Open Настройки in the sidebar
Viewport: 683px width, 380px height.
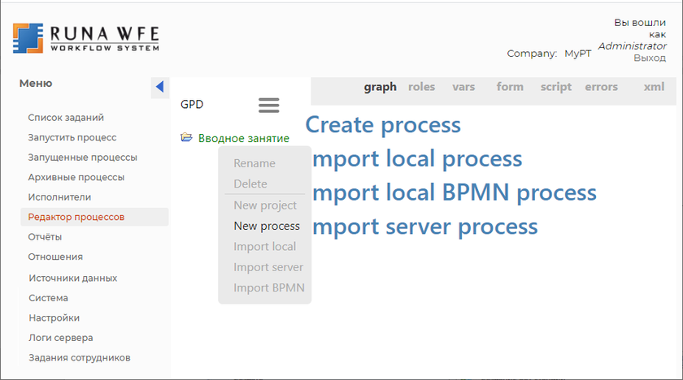[x=54, y=317]
